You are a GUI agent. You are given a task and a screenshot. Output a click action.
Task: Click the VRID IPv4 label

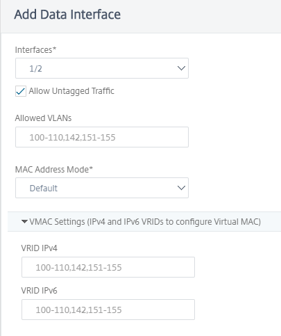tap(39, 248)
